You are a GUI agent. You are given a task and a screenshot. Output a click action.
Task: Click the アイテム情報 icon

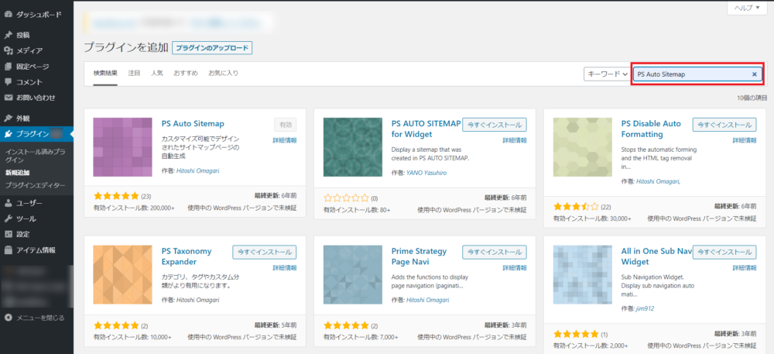pyautogui.click(x=8, y=250)
